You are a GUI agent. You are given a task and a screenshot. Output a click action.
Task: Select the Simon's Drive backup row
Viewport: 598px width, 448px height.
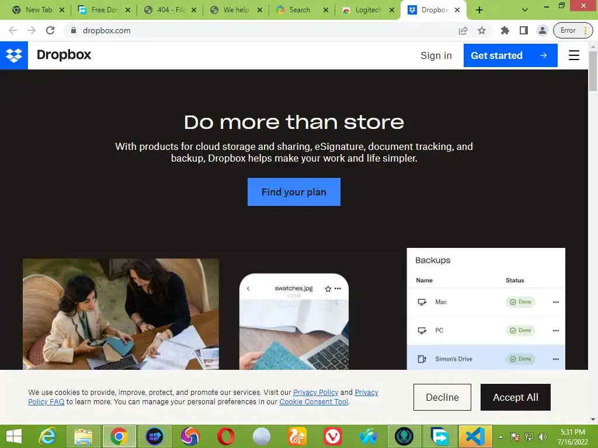pos(486,358)
